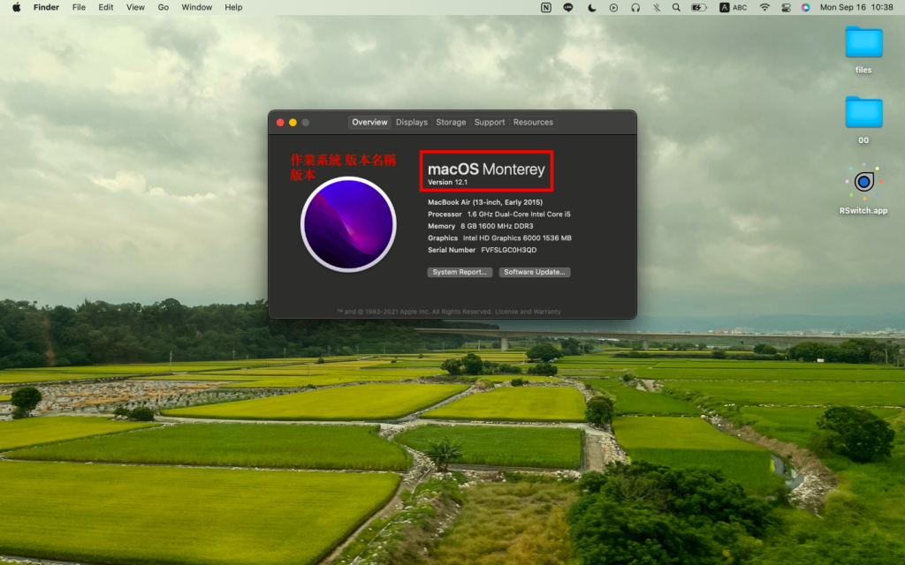905x565 pixels.
Task: Open Control Center icon
Action: click(786, 7)
